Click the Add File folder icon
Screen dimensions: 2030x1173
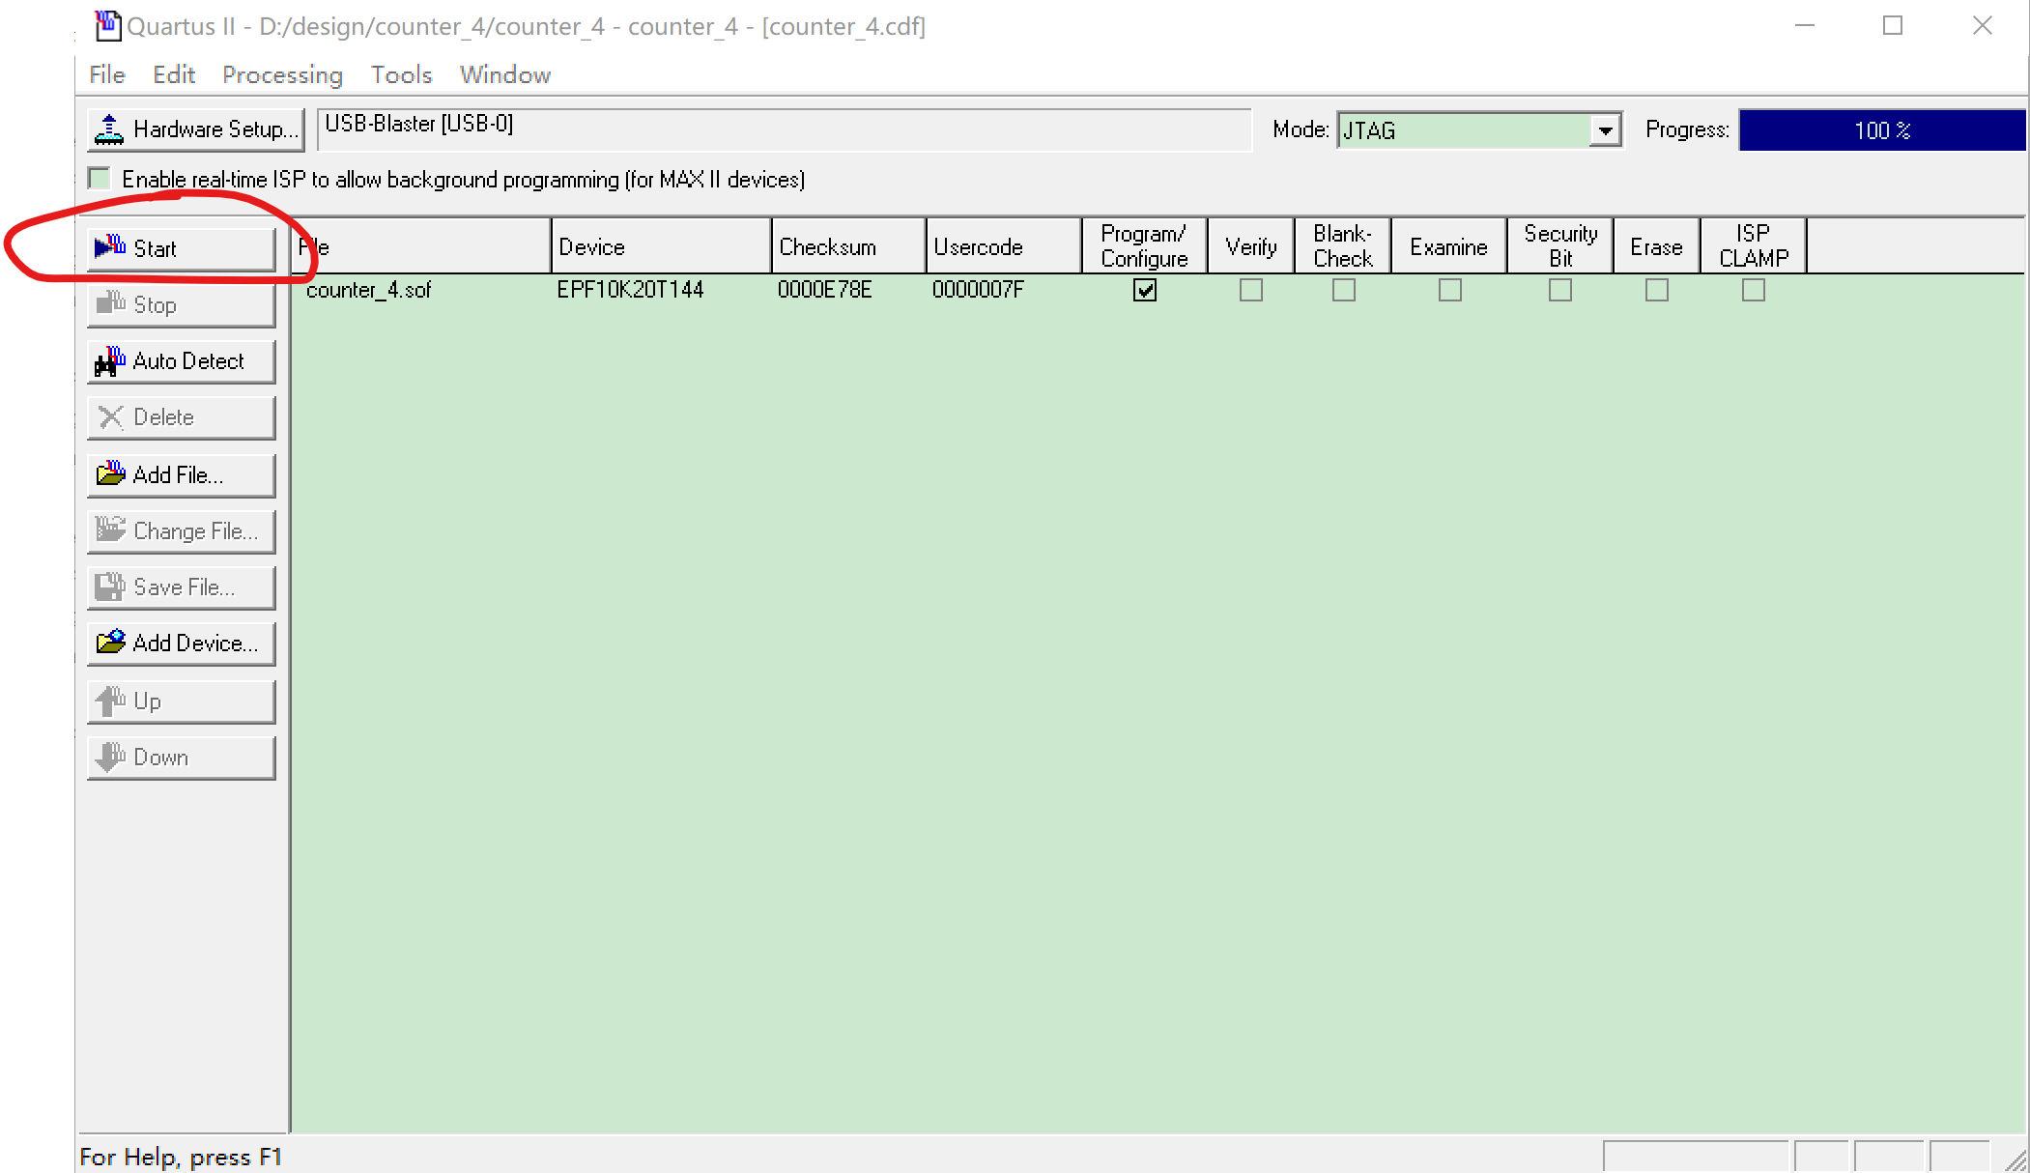click(x=110, y=473)
